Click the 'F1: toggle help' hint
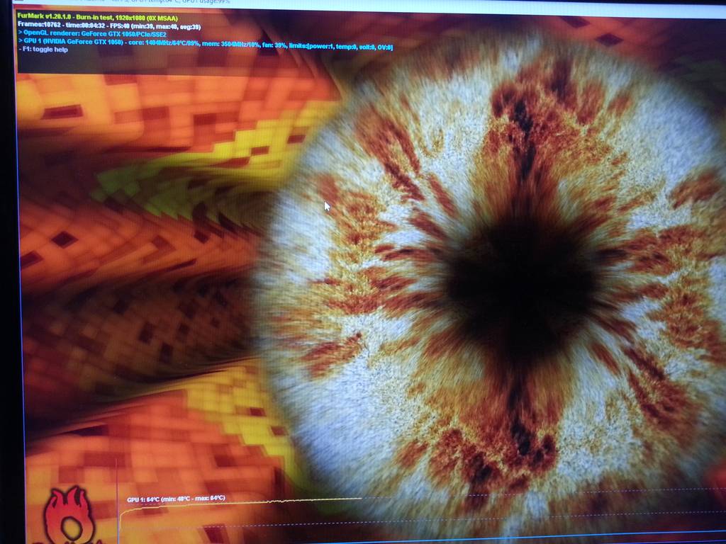This screenshot has width=726, height=544. (x=43, y=50)
